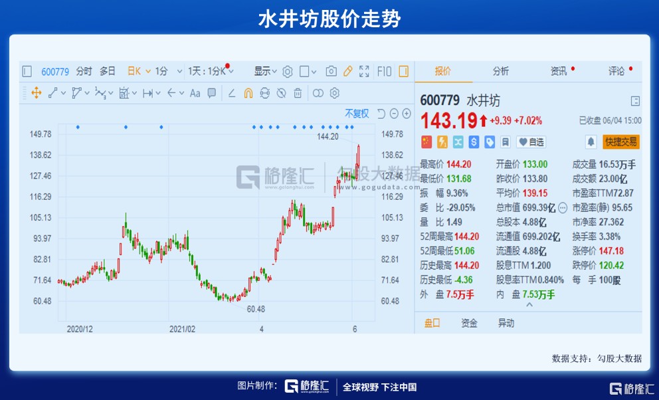Switch to 异动 unusual movement tab
659x400 pixels.
506,323
